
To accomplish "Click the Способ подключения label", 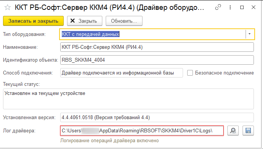I will [28, 73].
